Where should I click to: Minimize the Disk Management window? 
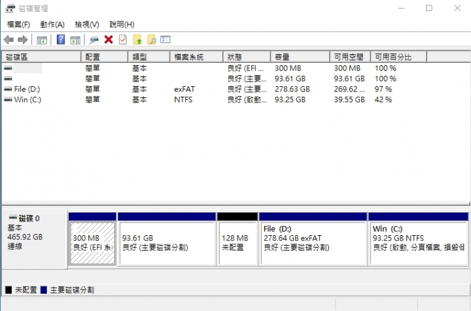tap(401, 8)
